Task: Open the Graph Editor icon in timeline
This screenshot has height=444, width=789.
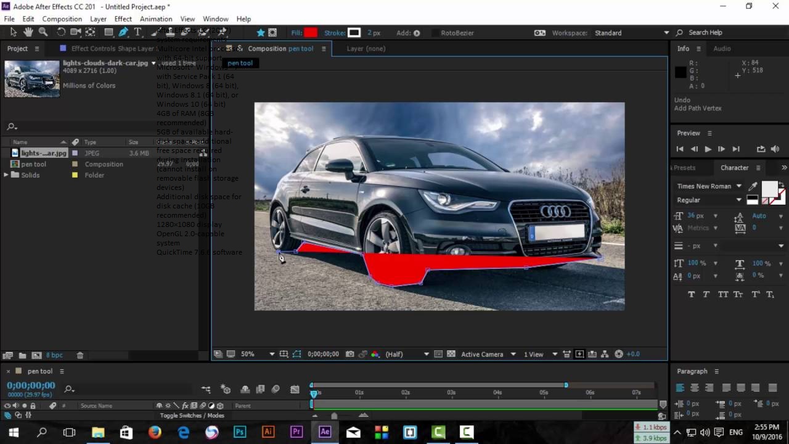Action: pos(295,389)
